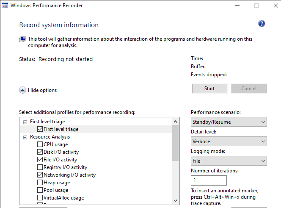Uncheck the First level triage checkbox

tap(40, 129)
